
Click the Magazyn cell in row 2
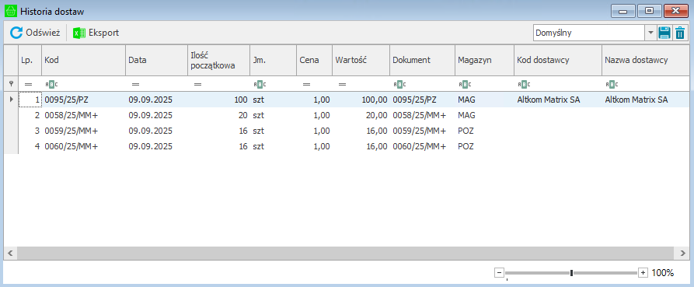(484, 115)
